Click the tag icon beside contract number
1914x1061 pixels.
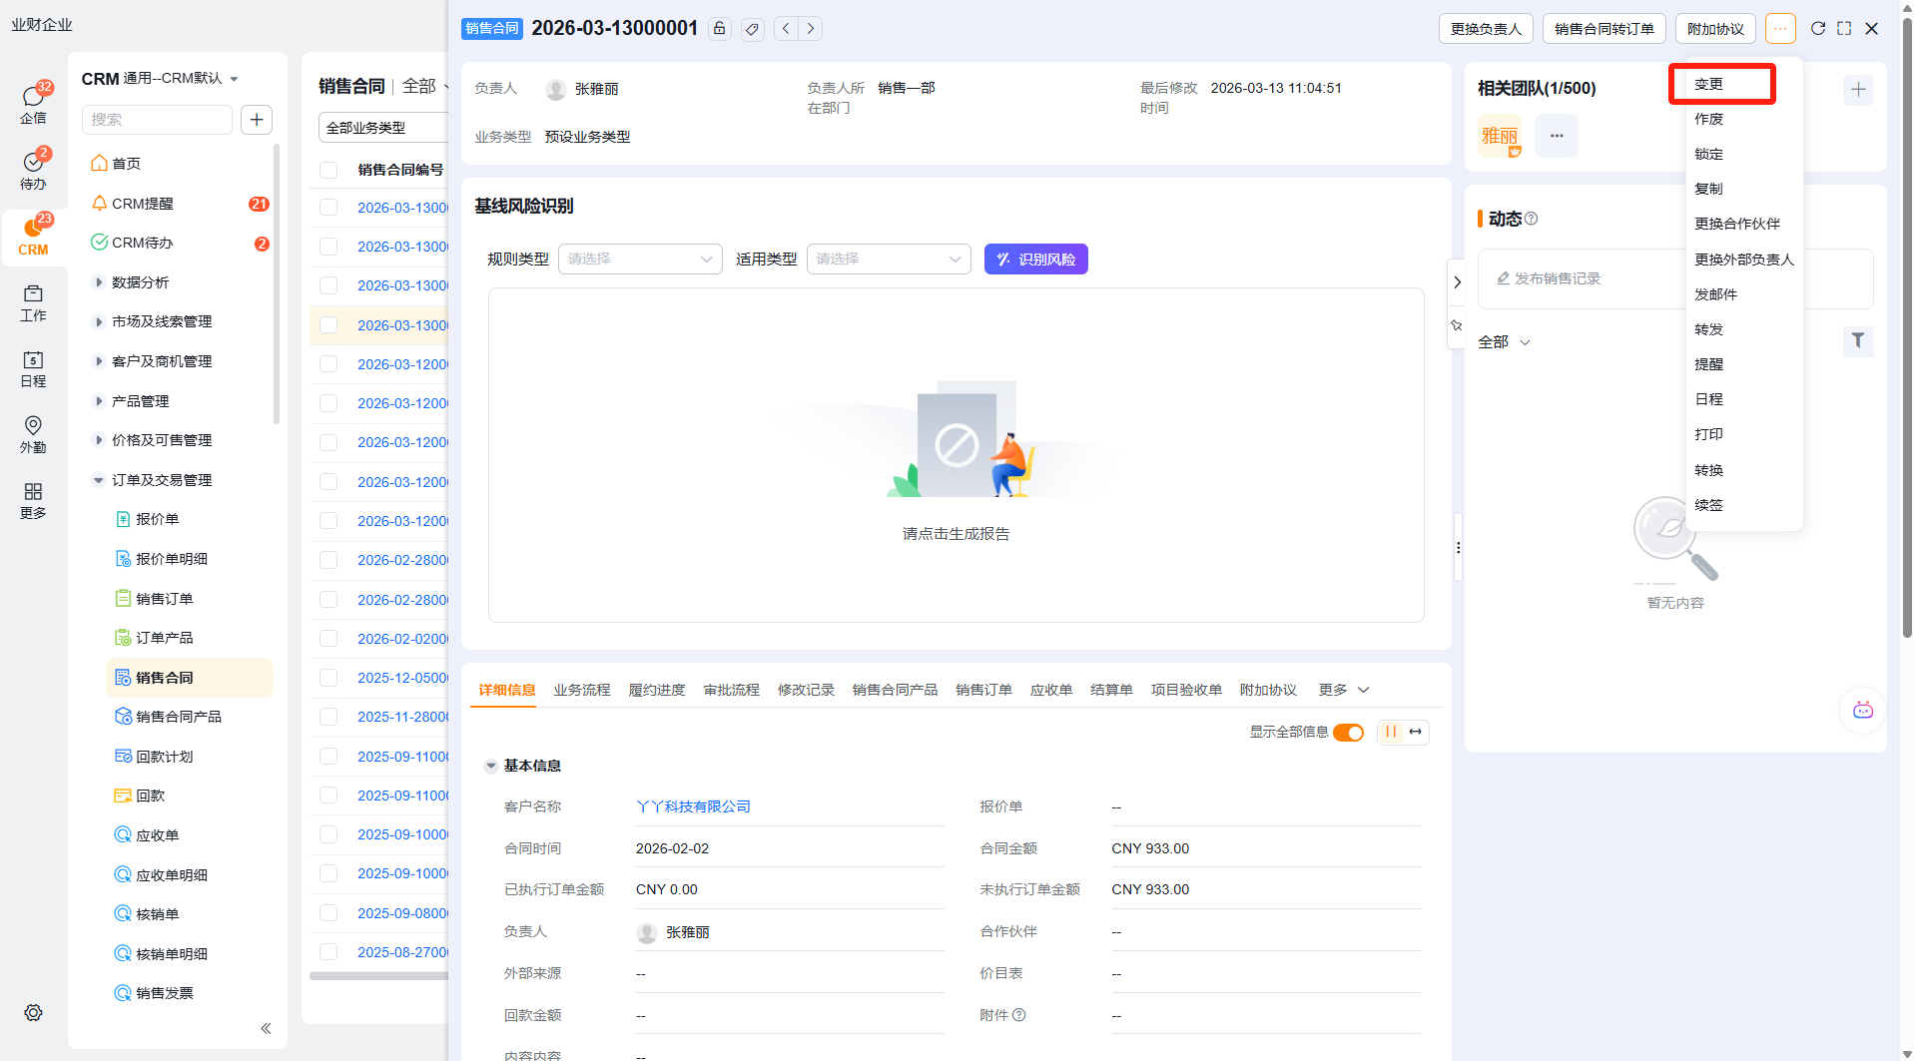[x=753, y=29]
